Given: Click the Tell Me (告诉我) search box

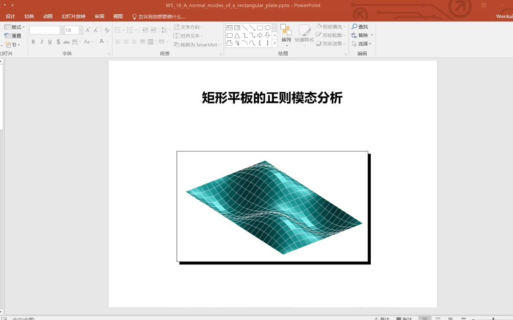Looking at the screenshot, I should [x=160, y=16].
